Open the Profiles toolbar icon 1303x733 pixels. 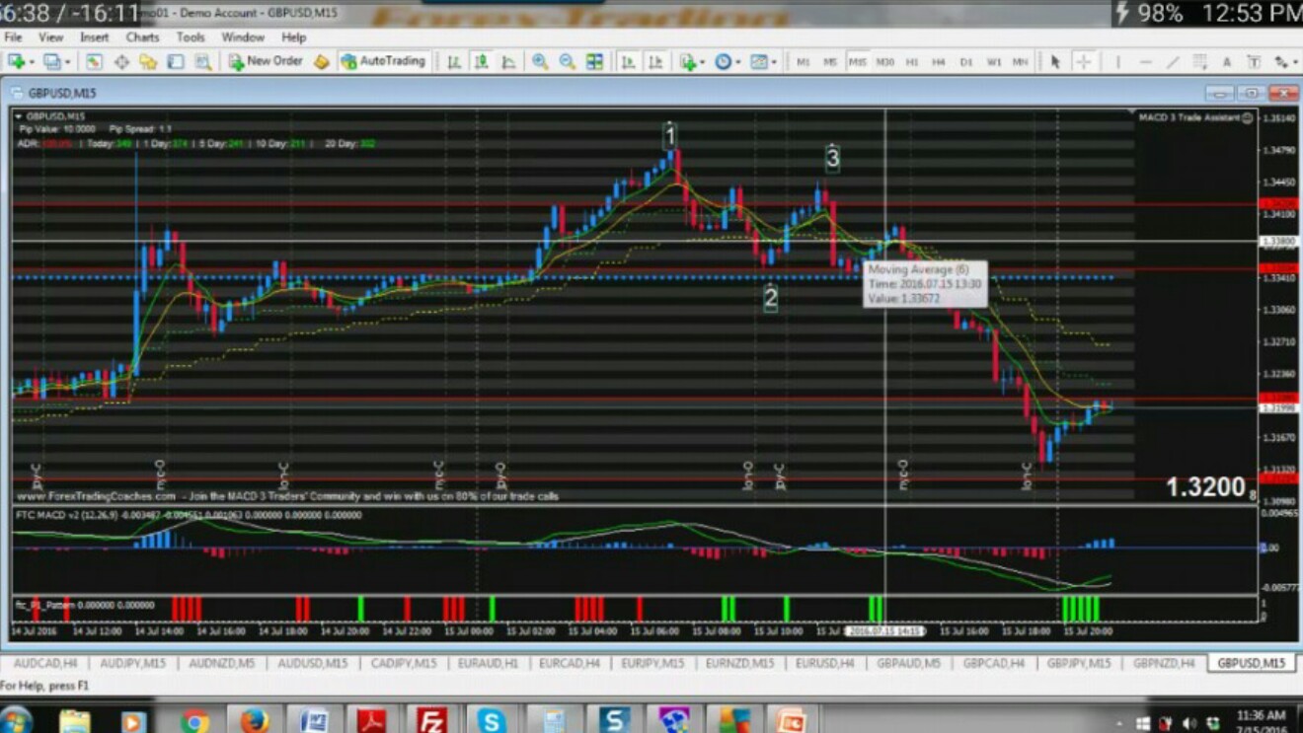51,61
